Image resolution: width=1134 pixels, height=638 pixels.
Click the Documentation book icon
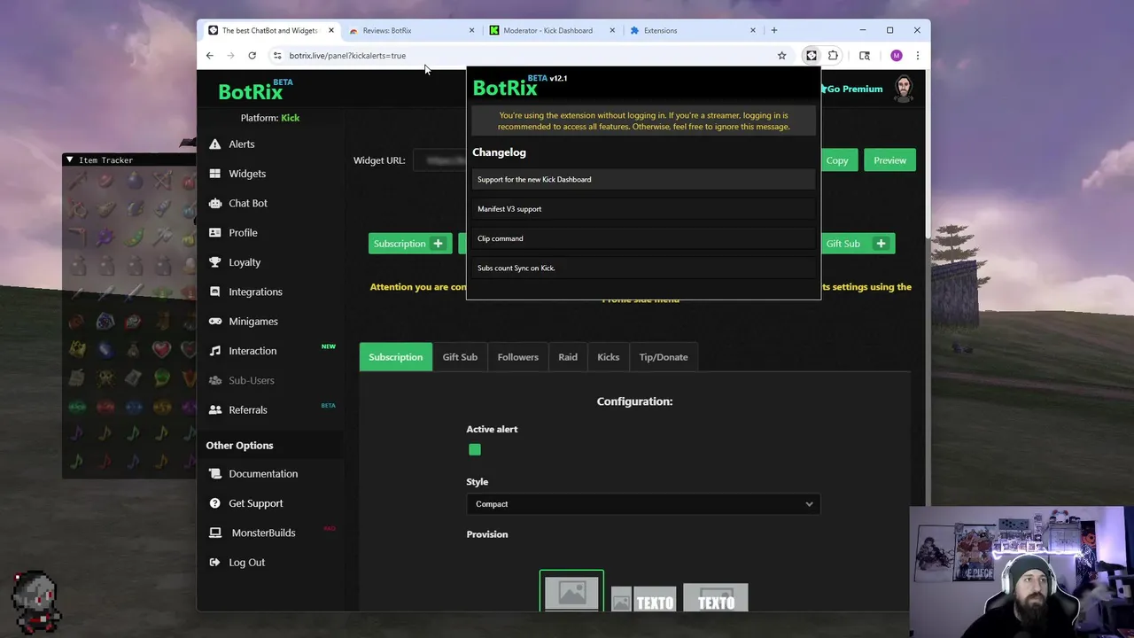214,473
